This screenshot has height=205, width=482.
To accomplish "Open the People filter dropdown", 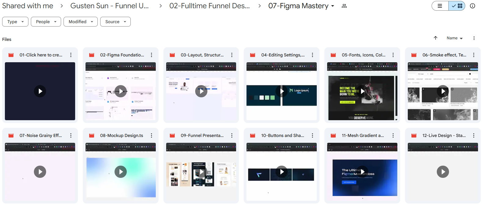I will [x=46, y=22].
